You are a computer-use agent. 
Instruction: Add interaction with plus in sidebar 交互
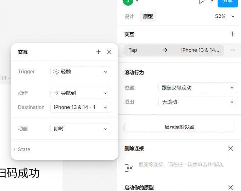[x=232, y=34]
